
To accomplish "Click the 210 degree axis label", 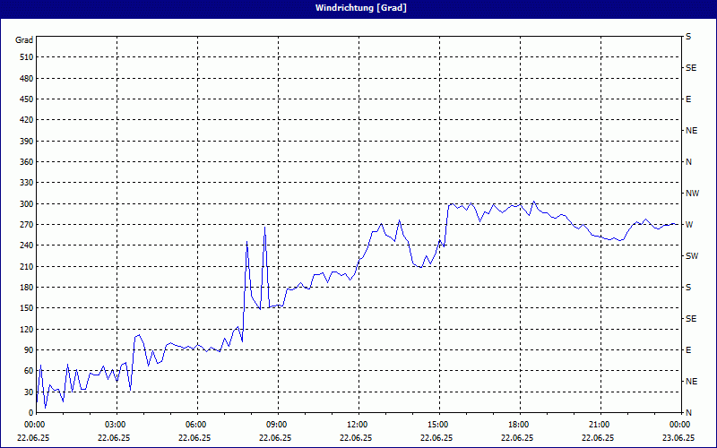I will click(27, 266).
